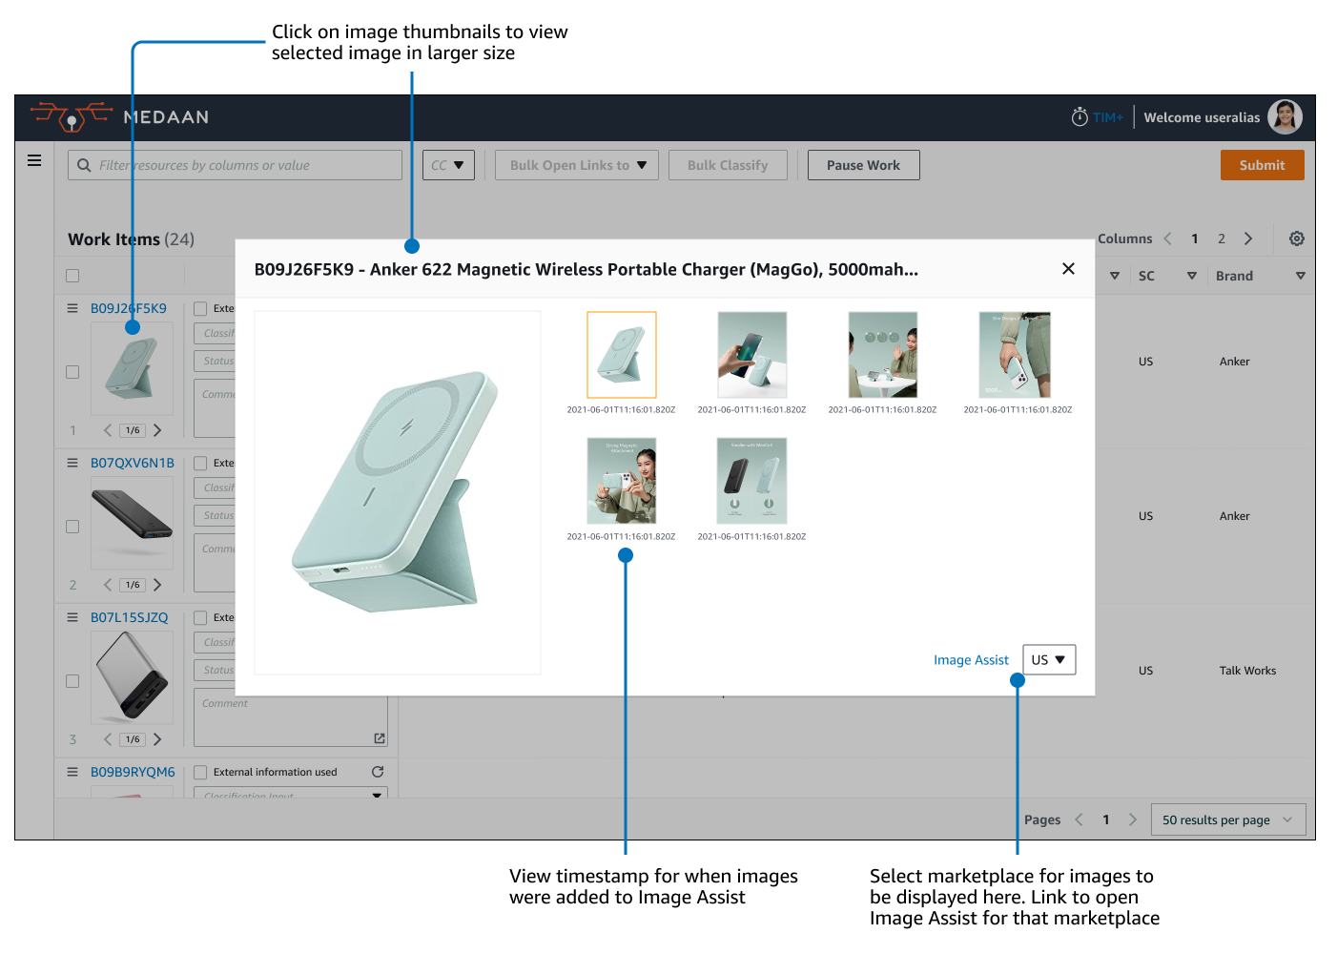Click the filter resources search field
This screenshot has width=1337, height=954.
click(235, 165)
